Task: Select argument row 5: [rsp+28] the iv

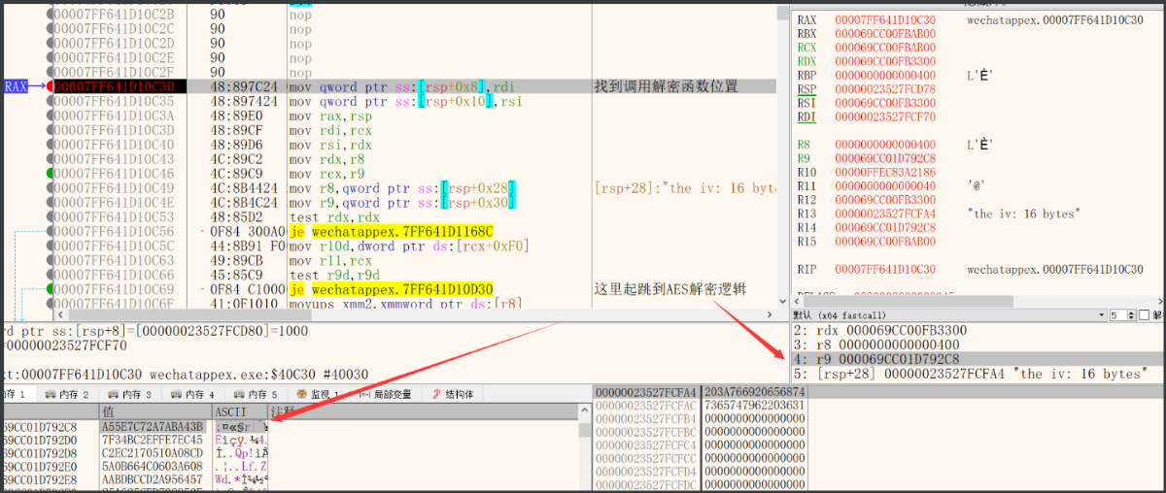Action: click(977, 374)
